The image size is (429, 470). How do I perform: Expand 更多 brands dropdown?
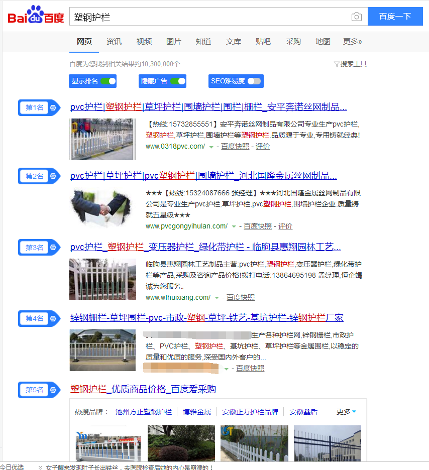[x=346, y=412]
